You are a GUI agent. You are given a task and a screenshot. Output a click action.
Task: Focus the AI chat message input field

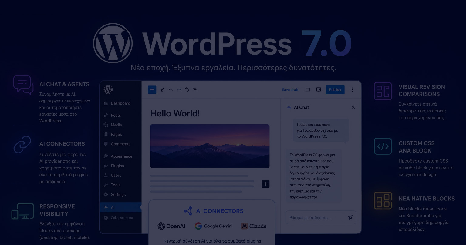[x=321, y=217]
